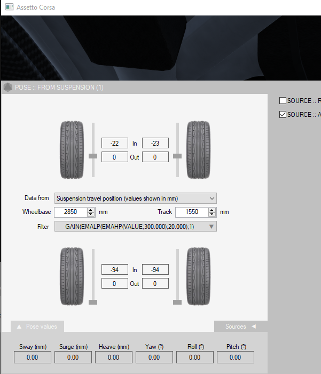Click the rear left tire image
Image resolution: width=321 pixels, height=374 pixels.
72,276
